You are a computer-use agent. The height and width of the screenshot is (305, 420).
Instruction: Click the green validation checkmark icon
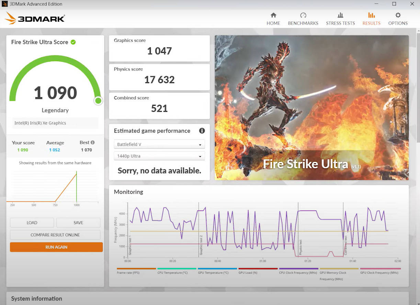tap(73, 42)
